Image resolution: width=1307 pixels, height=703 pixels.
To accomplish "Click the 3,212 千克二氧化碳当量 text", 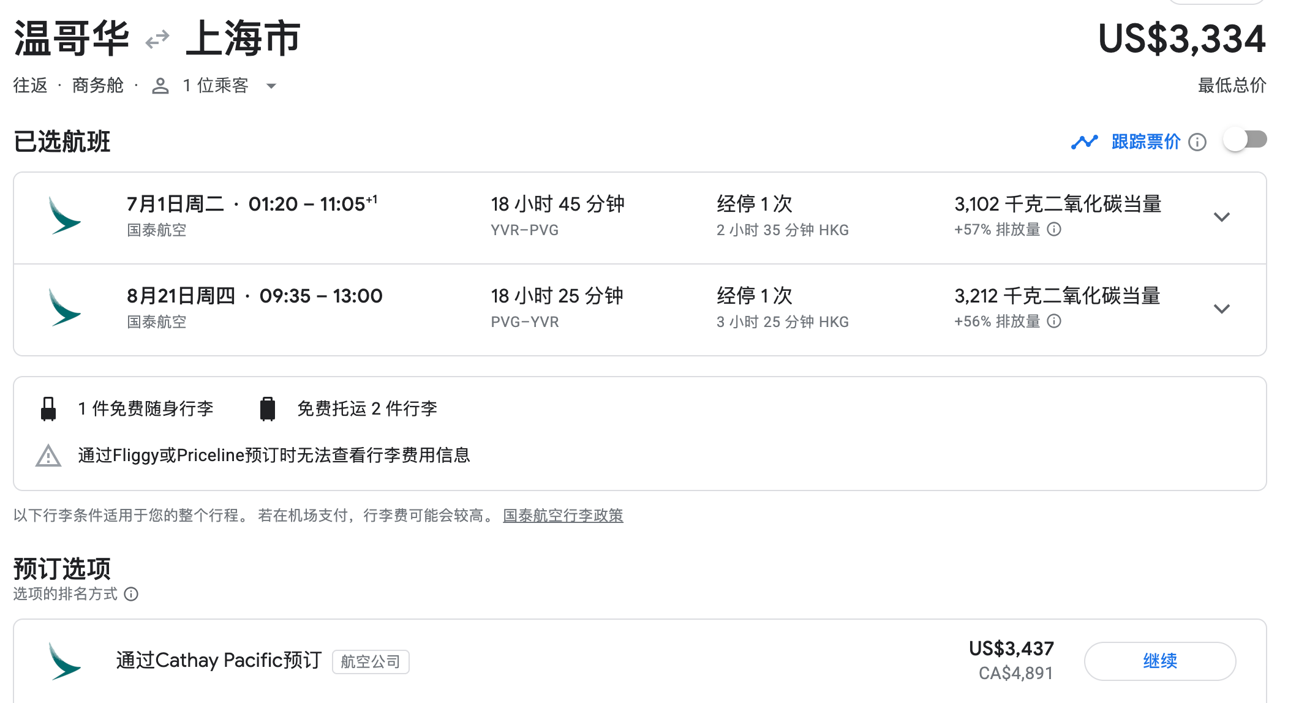I will click(x=1058, y=296).
